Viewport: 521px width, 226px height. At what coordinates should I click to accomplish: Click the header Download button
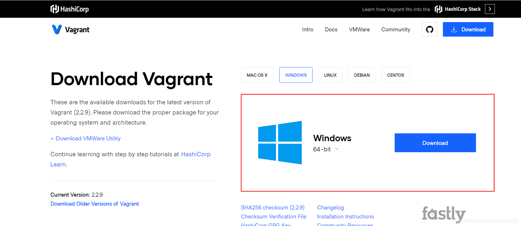tap(468, 29)
